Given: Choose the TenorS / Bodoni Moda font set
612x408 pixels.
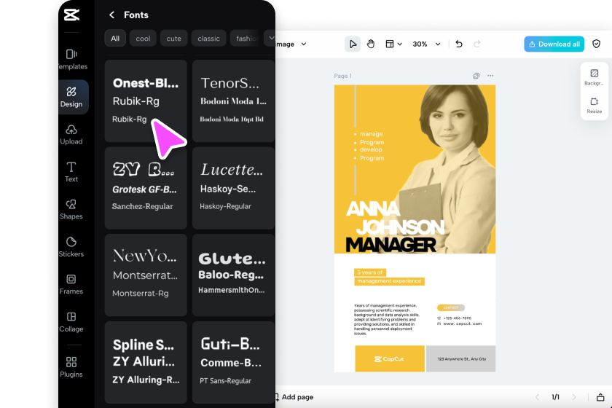Looking at the screenshot, I should (x=233, y=101).
